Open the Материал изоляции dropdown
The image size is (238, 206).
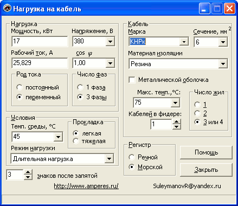(223, 64)
